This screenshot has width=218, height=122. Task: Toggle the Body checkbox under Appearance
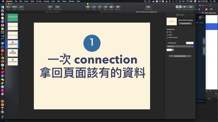point(168,35)
